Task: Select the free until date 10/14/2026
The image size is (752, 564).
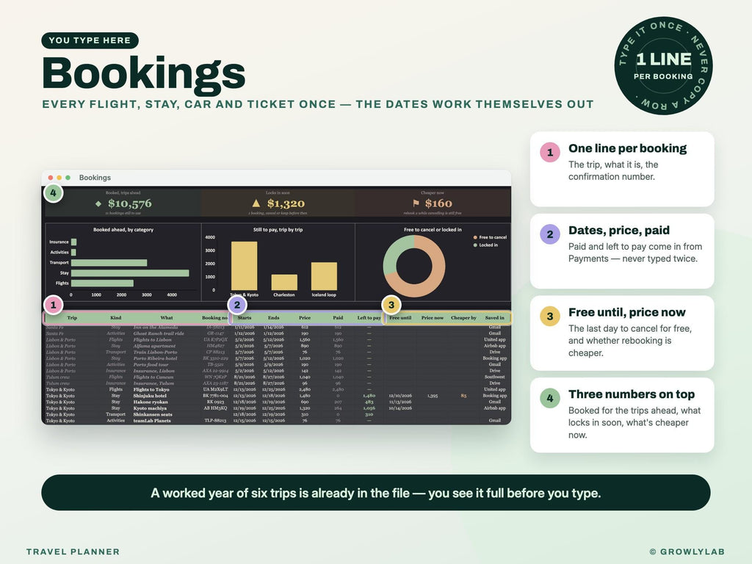Action: (x=400, y=408)
